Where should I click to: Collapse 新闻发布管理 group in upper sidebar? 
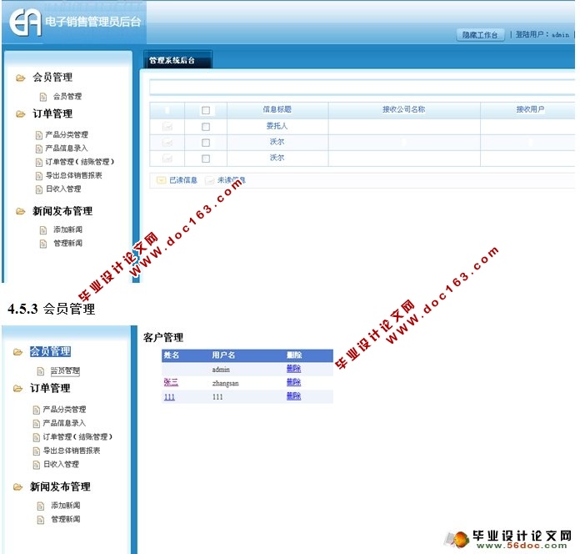(62, 211)
